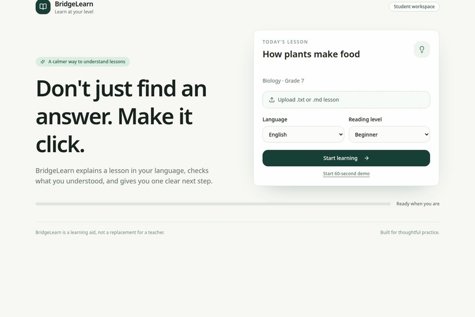This screenshot has width=475, height=317.
Task: Click the A calmer way to understand lessons badge
Action: point(83,61)
